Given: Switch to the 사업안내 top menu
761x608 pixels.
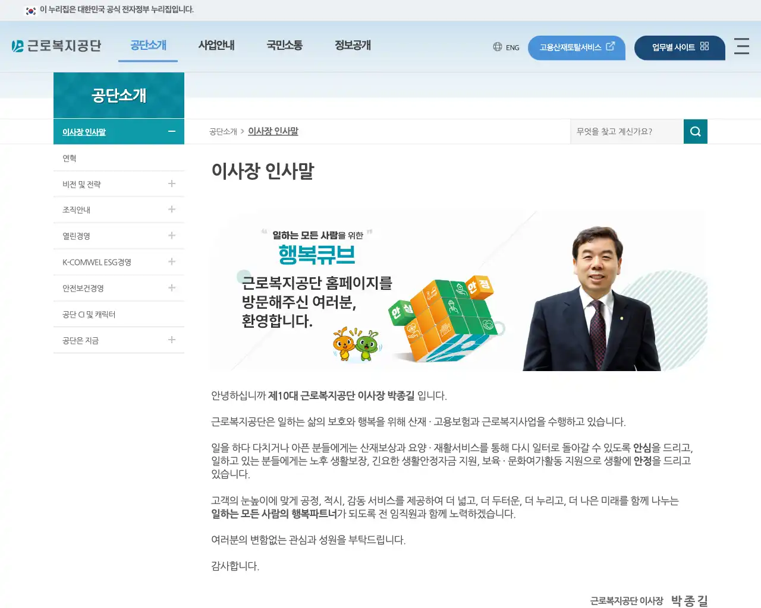Looking at the screenshot, I should pyautogui.click(x=216, y=45).
